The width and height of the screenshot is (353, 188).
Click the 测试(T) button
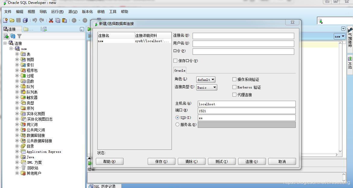click(222, 162)
